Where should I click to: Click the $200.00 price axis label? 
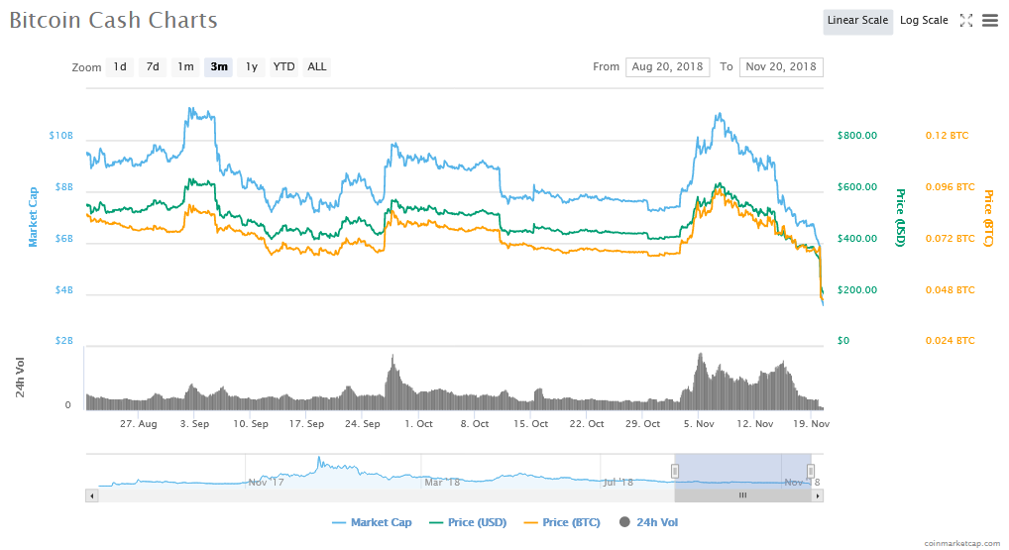pyautogui.click(x=857, y=290)
